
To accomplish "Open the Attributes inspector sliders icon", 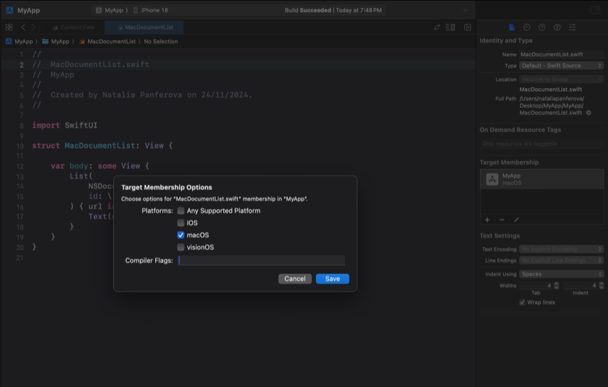I will click(x=572, y=27).
